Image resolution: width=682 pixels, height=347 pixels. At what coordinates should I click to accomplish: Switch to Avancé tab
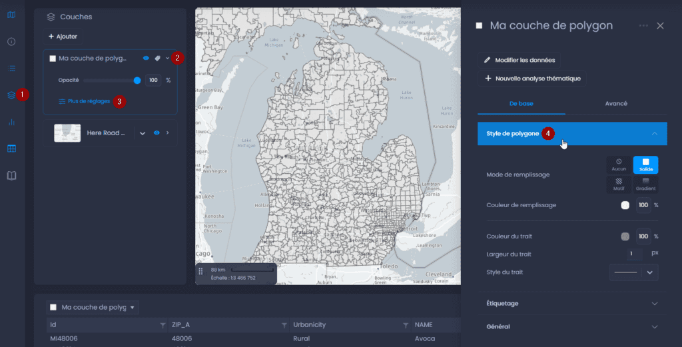coord(616,104)
